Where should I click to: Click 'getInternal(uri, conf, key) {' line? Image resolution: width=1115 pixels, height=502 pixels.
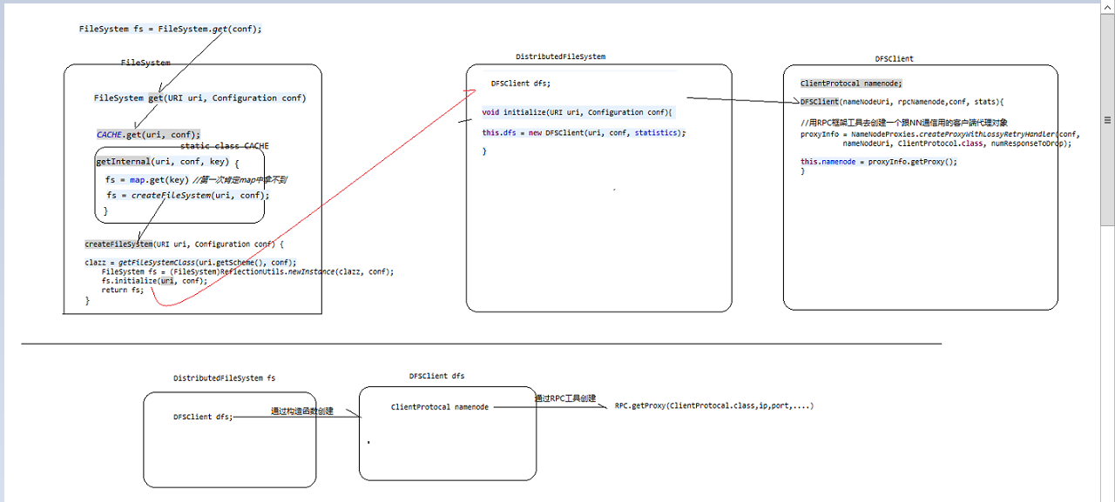166,162
